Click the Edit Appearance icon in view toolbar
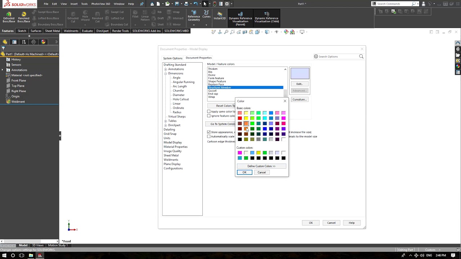This screenshot has height=259, width=461. pos(286,32)
